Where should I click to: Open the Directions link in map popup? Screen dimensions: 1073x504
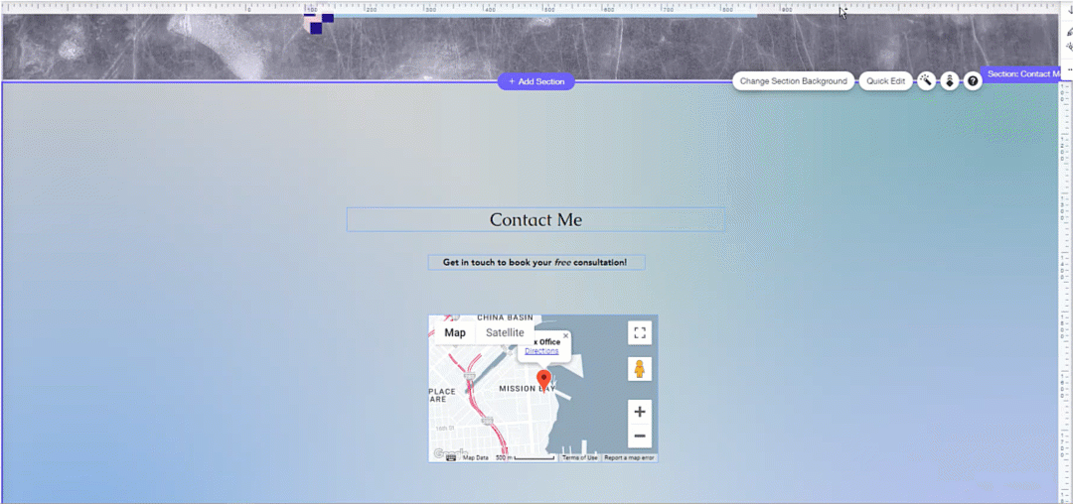click(541, 351)
